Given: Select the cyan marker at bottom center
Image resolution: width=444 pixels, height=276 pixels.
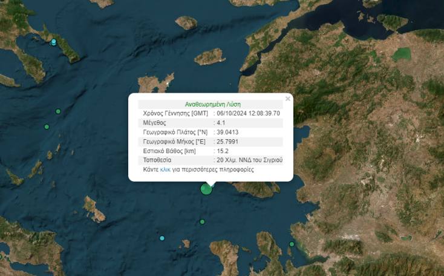Looking at the screenshot, I should 162,238.
